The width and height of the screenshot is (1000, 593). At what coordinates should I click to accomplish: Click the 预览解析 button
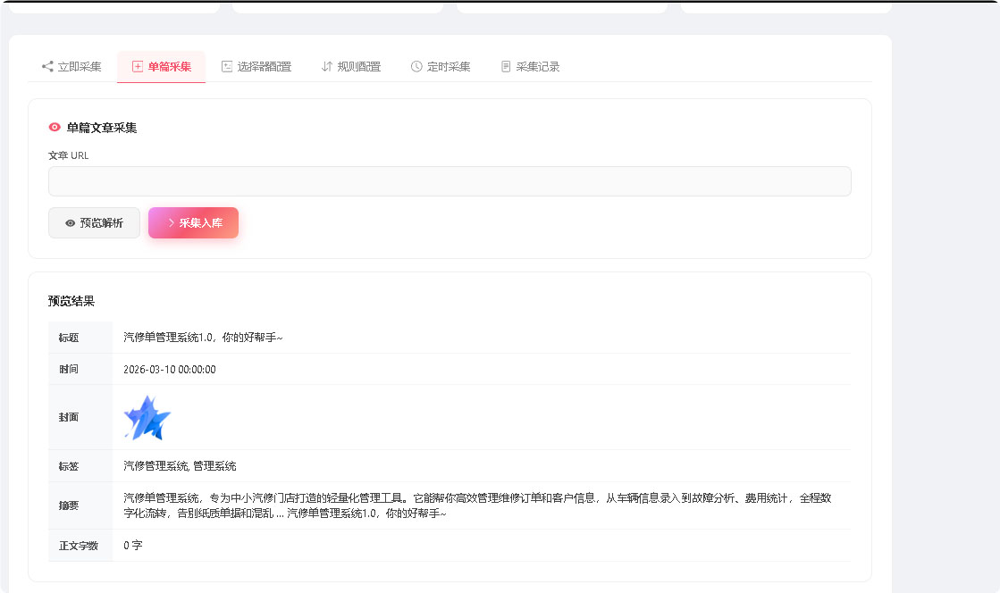click(x=95, y=222)
